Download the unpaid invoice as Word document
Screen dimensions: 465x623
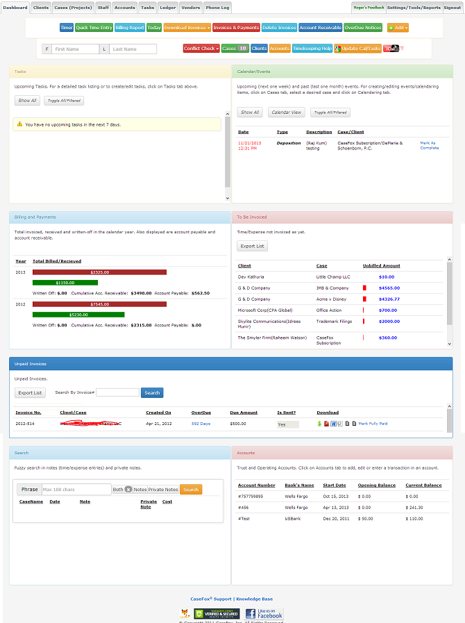(x=332, y=423)
